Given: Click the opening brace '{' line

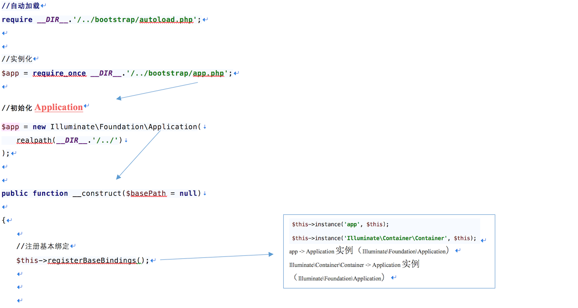Looking at the screenshot, I should [4, 220].
